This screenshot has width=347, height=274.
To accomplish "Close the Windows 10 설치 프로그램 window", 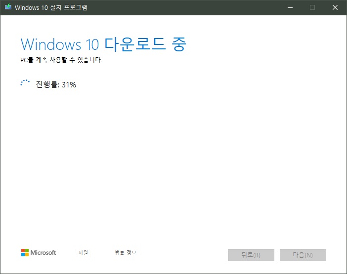I will (335, 7).
